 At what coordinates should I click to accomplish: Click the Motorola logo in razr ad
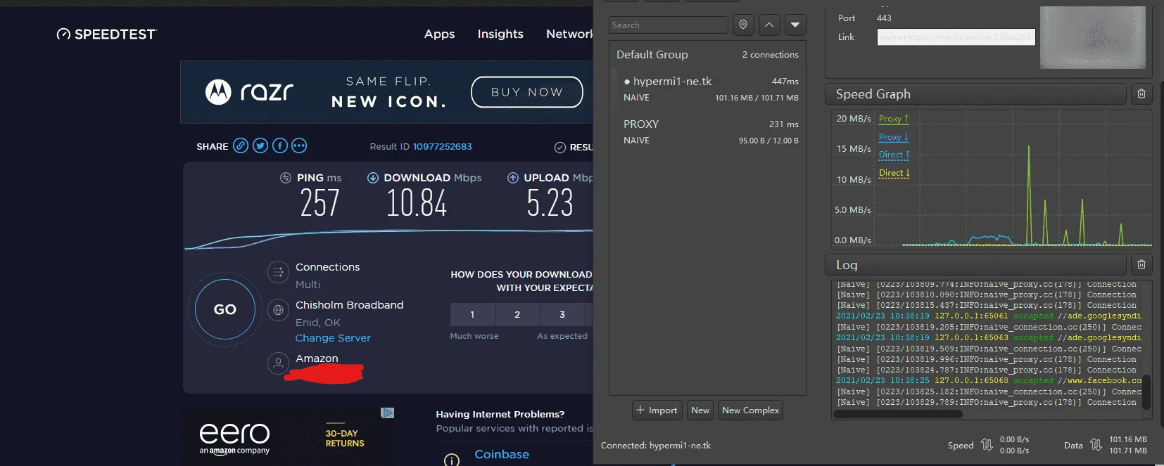pos(218,92)
